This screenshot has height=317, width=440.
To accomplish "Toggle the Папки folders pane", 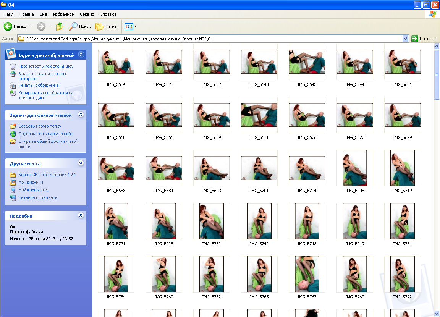I will [x=107, y=26].
